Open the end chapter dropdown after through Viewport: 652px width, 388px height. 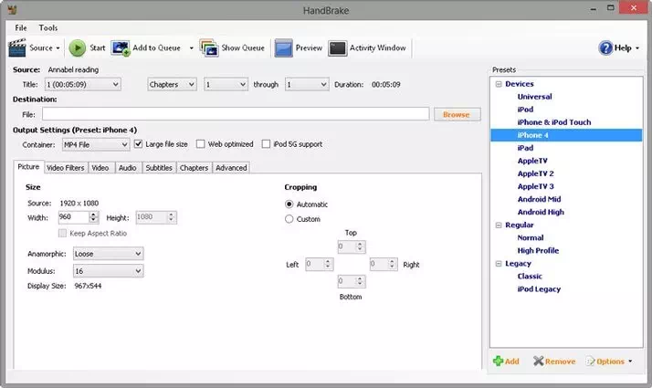coord(307,84)
